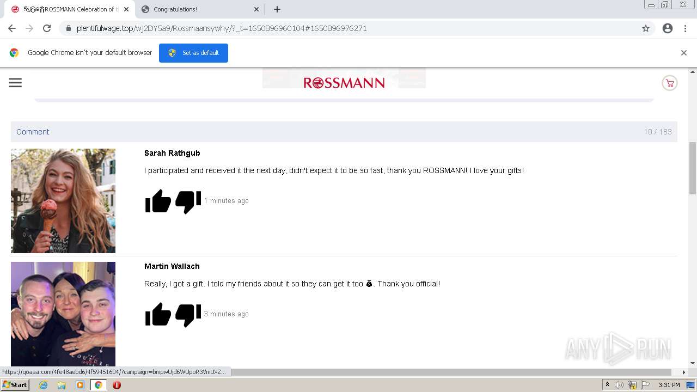Go forward in browser history
The width and height of the screenshot is (697, 392).
click(29, 28)
